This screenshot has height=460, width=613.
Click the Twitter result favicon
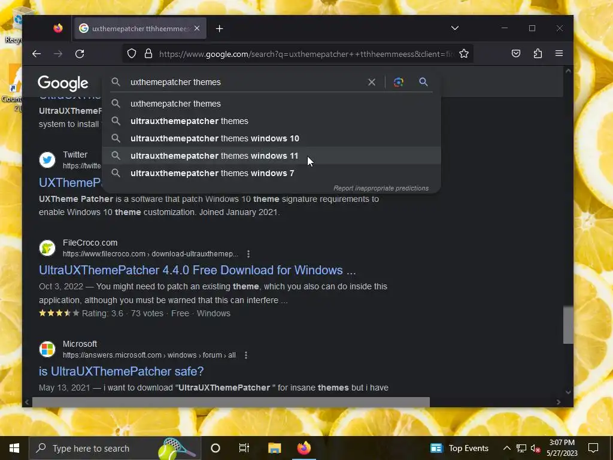[x=47, y=160]
